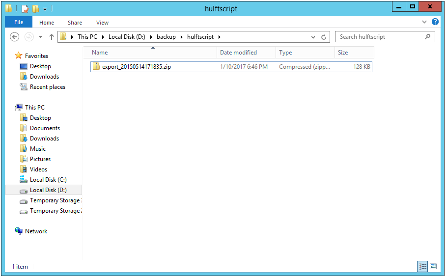The height and width of the screenshot is (279, 447).
Task: Click the Up directory arrow
Action: pos(51,37)
